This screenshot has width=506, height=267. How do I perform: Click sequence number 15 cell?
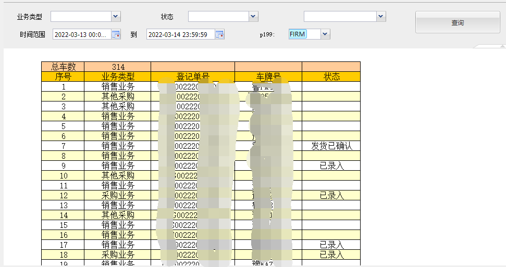[x=63, y=225]
